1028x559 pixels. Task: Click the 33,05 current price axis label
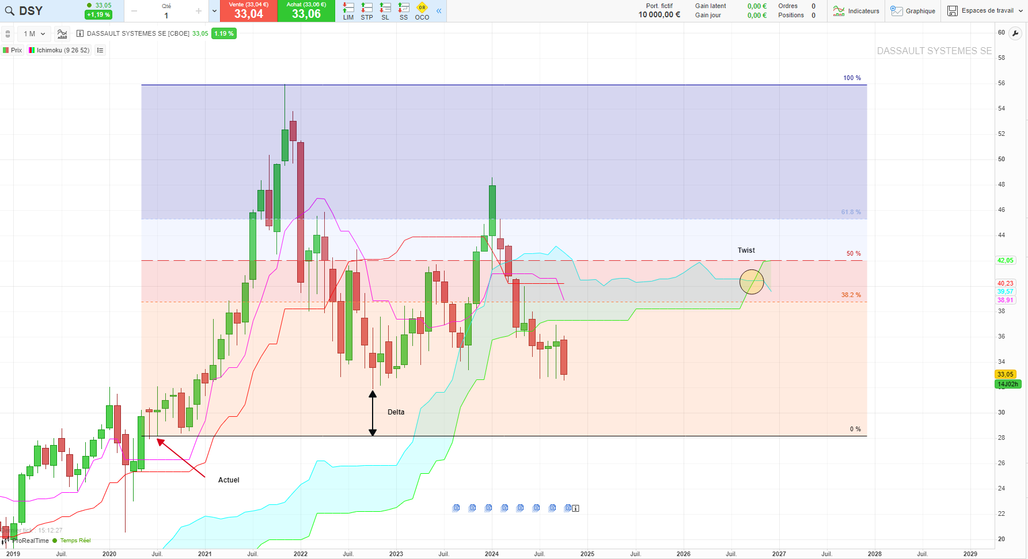click(x=1006, y=375)
